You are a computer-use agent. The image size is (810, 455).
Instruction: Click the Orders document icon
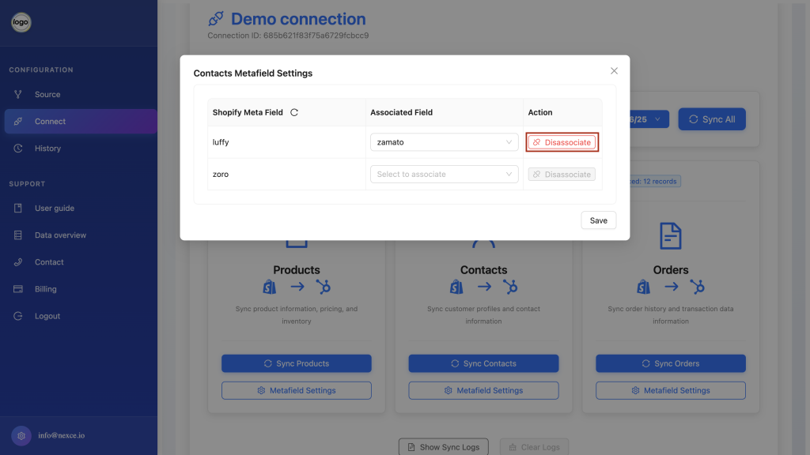[x=670, y=235]
